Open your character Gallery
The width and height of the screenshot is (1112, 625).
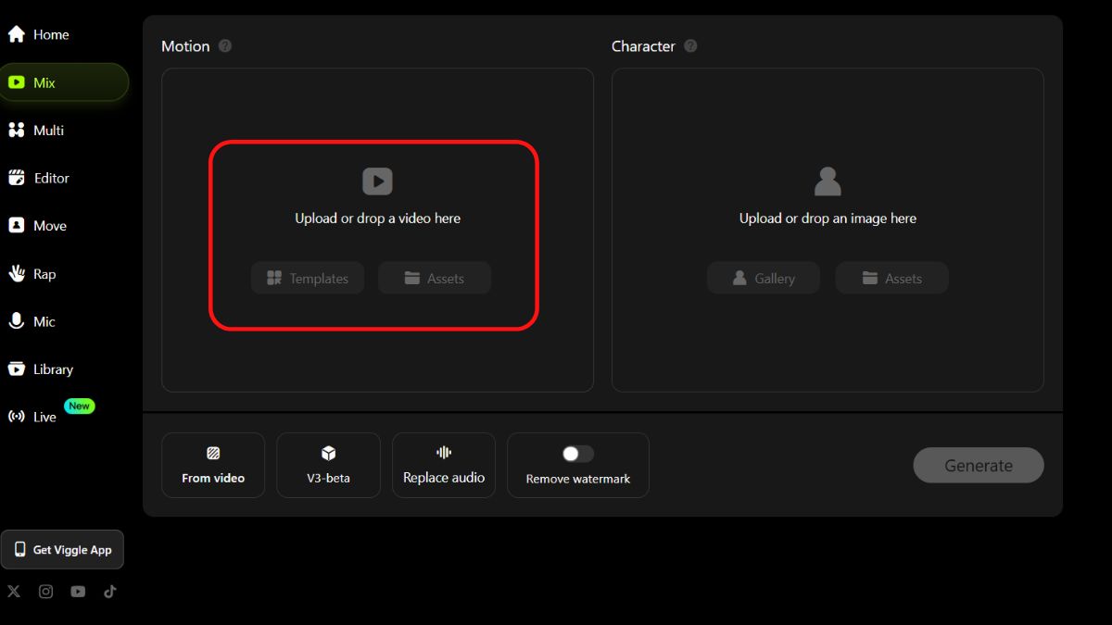tap(763, 278)
